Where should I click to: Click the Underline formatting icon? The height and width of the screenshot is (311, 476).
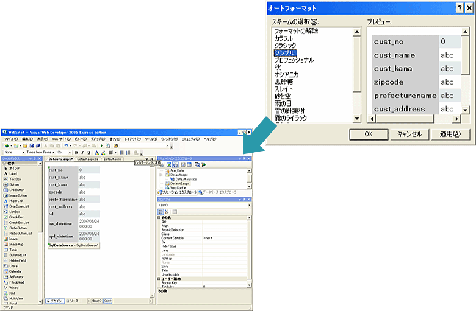[88, 153]
